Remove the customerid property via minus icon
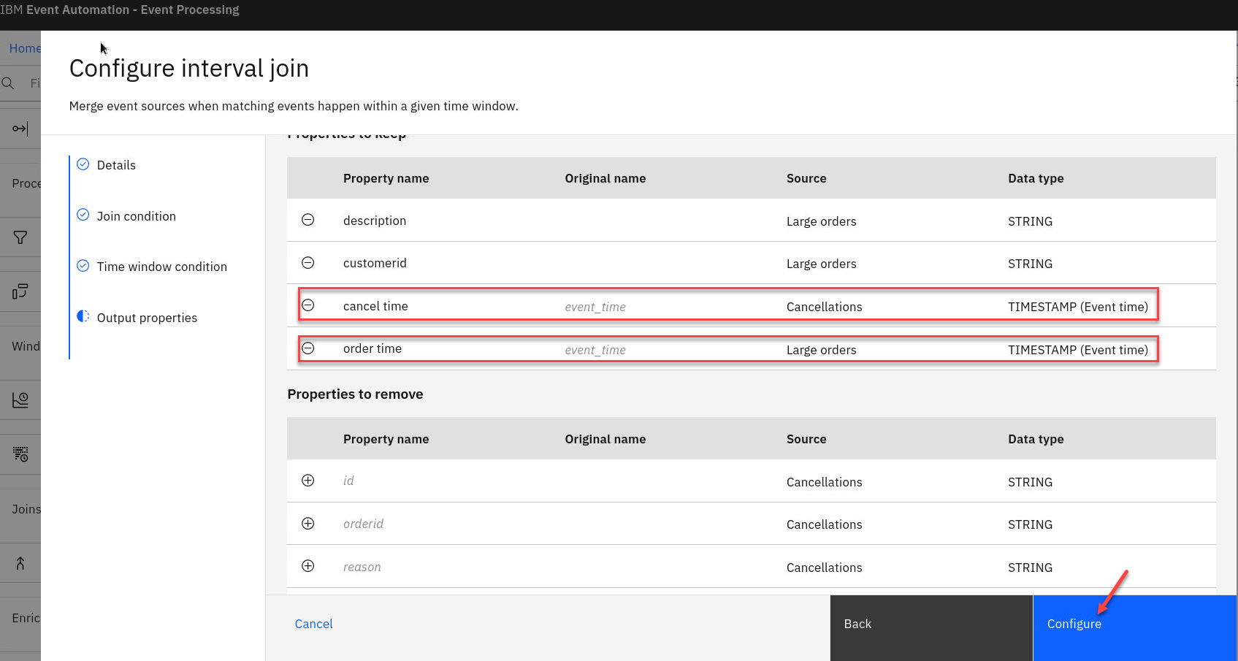 coord(308,263)
